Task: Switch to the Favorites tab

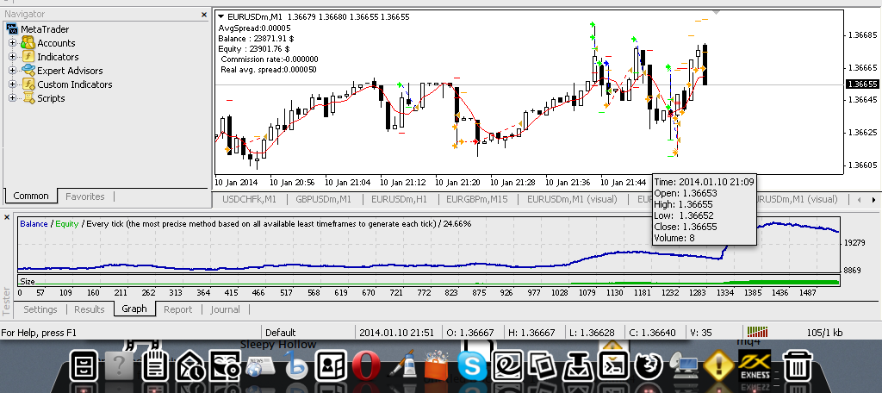Action: [85, 196]
